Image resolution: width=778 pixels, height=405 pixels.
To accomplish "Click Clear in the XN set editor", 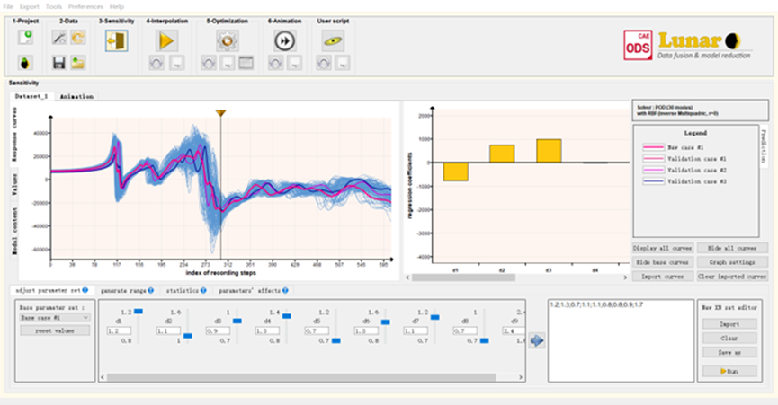I will click(729, 339).
